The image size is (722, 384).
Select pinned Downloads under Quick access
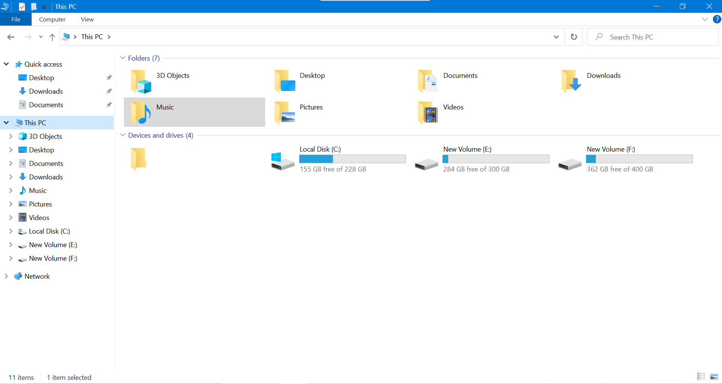tap(46, 91)
